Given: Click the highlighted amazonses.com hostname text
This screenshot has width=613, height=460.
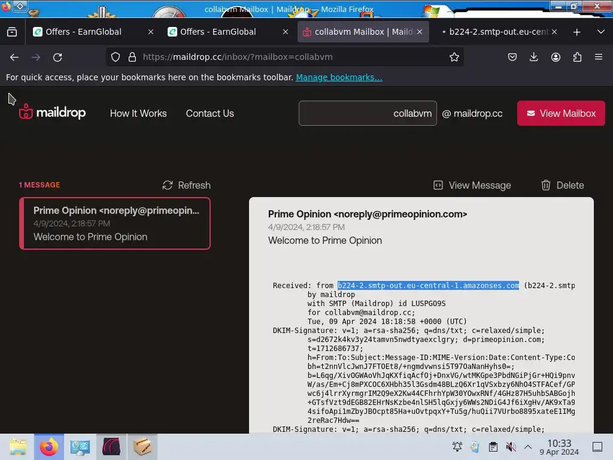Looking at the screenshot, I should pos(428,286).
